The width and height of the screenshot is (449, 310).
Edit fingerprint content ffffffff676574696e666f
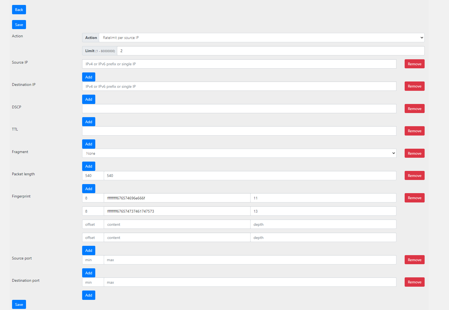point(177,198)
